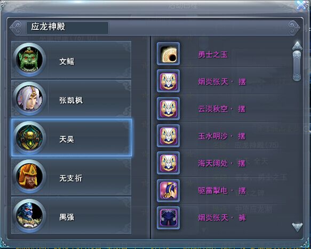
Task: Click the loot list scroll up arrow
Action: tap(297, 46)
